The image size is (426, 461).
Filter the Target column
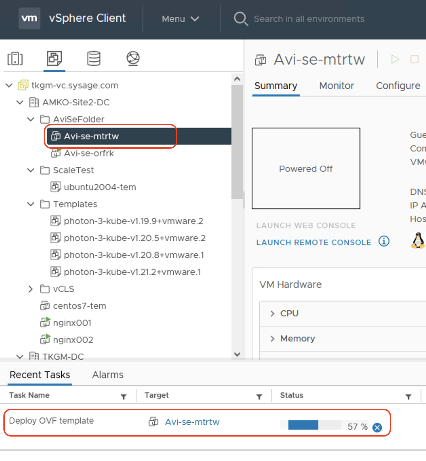[259, 397]
